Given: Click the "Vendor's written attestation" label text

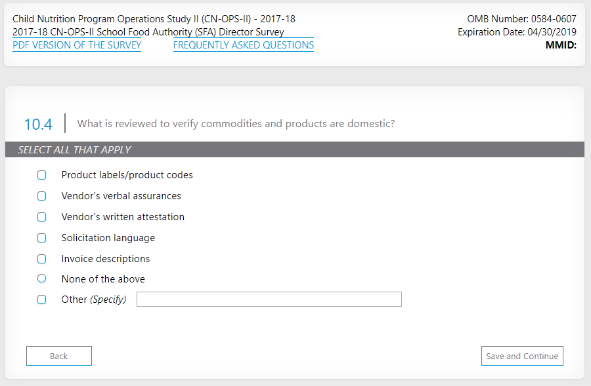Looking at the screenshot, I should point(123,217).
